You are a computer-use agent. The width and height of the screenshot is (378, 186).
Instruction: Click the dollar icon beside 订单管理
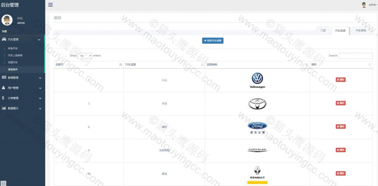pyautogui.click(x=3, y=98)
